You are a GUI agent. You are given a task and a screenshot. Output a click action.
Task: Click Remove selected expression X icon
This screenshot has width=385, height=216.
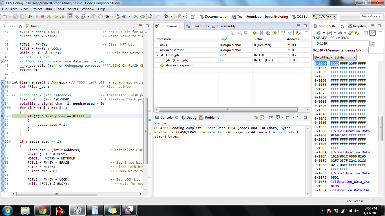[x=261, y=33]
